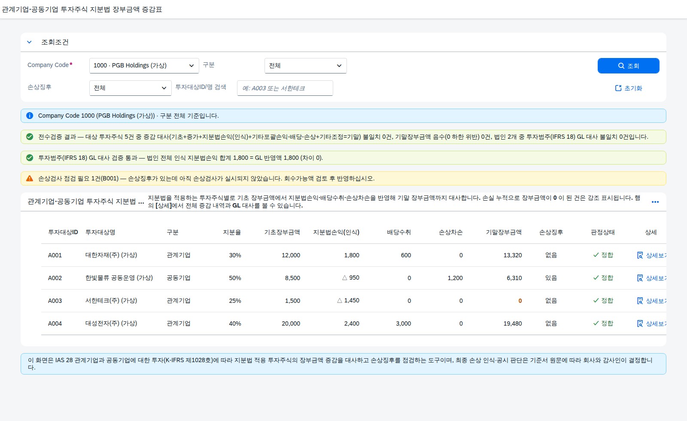
Task: Click the A003 ID cell
Action: [x=55, y=301]
